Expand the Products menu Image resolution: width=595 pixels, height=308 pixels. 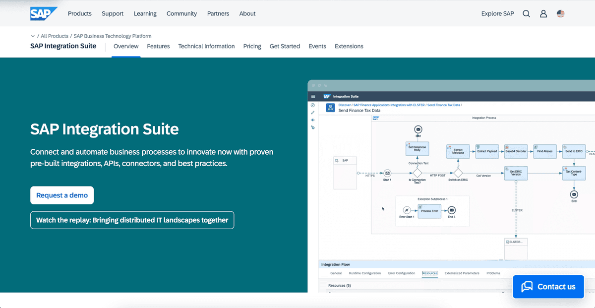coord(79,14)
